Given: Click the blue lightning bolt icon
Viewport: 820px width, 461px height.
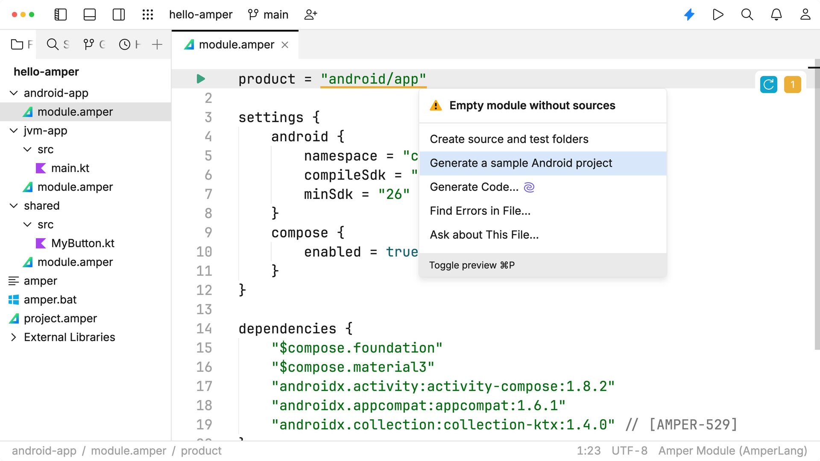Looking at the screenshot, I should click(x=689, y=15).
